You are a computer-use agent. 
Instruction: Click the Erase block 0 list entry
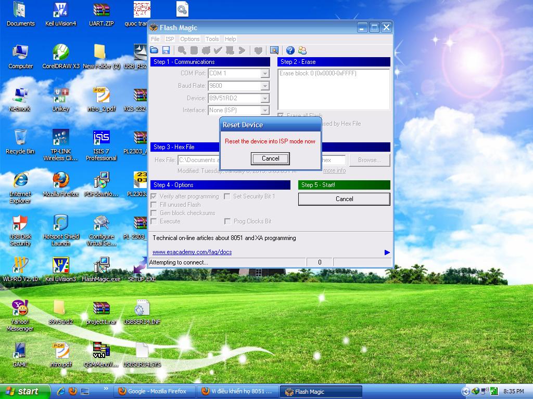point(318,73)
